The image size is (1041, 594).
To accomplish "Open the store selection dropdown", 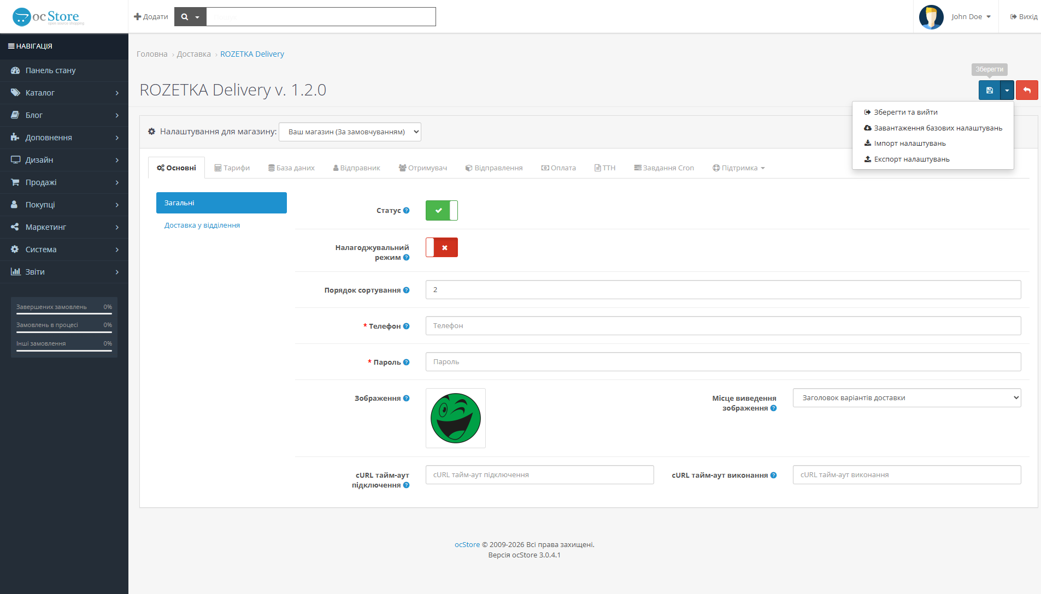I will pos(350,132).
